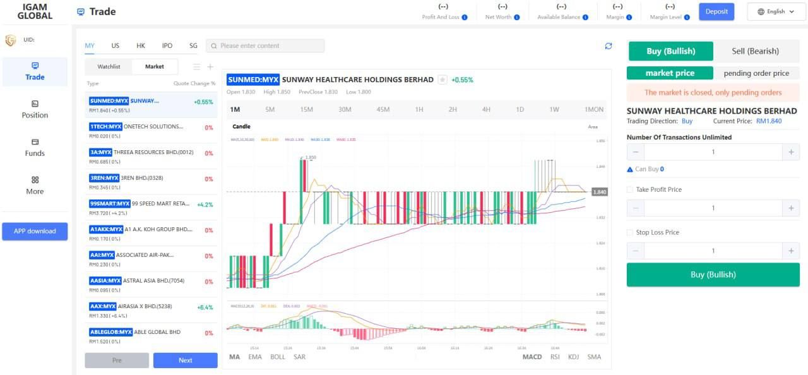
Task: Switch to the HK market tab
Action: (x=141, y=45)
